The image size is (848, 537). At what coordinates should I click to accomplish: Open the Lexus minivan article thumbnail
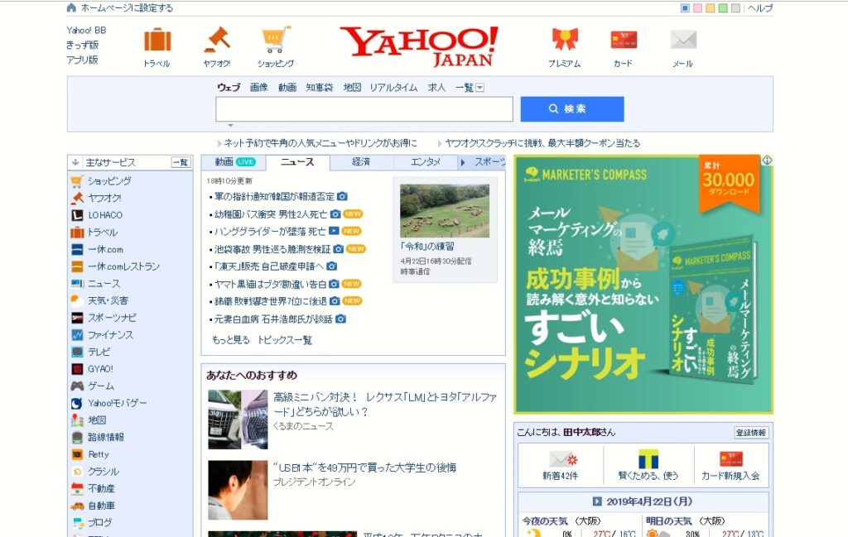[x=238, y=420]
